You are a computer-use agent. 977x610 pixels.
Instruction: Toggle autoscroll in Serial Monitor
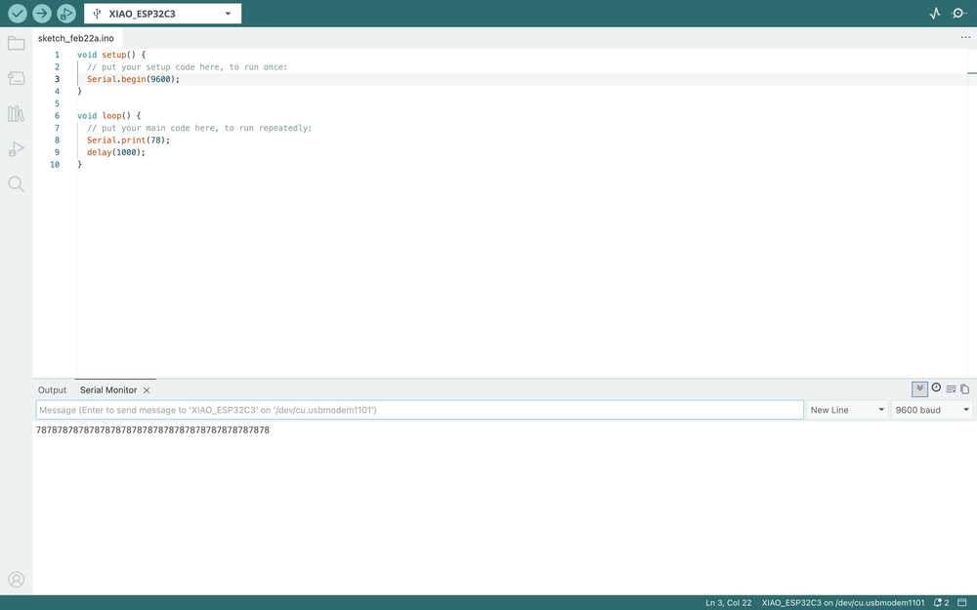[919, 389]
